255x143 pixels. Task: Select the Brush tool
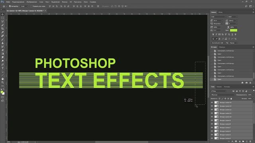(x=2, y=39)
